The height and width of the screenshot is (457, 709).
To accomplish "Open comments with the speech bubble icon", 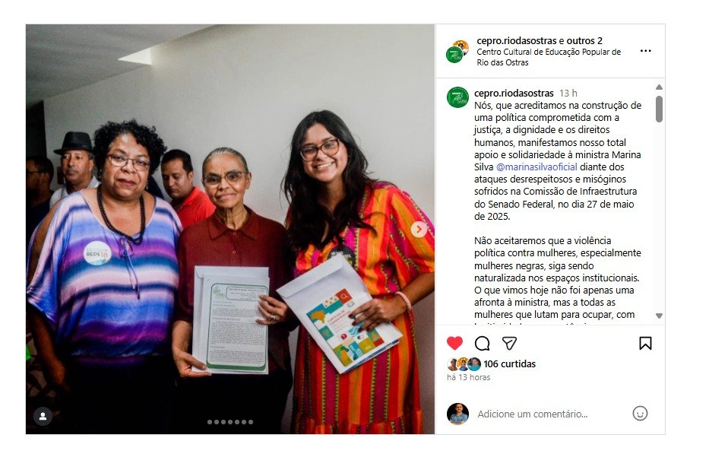I will [482, 344].
